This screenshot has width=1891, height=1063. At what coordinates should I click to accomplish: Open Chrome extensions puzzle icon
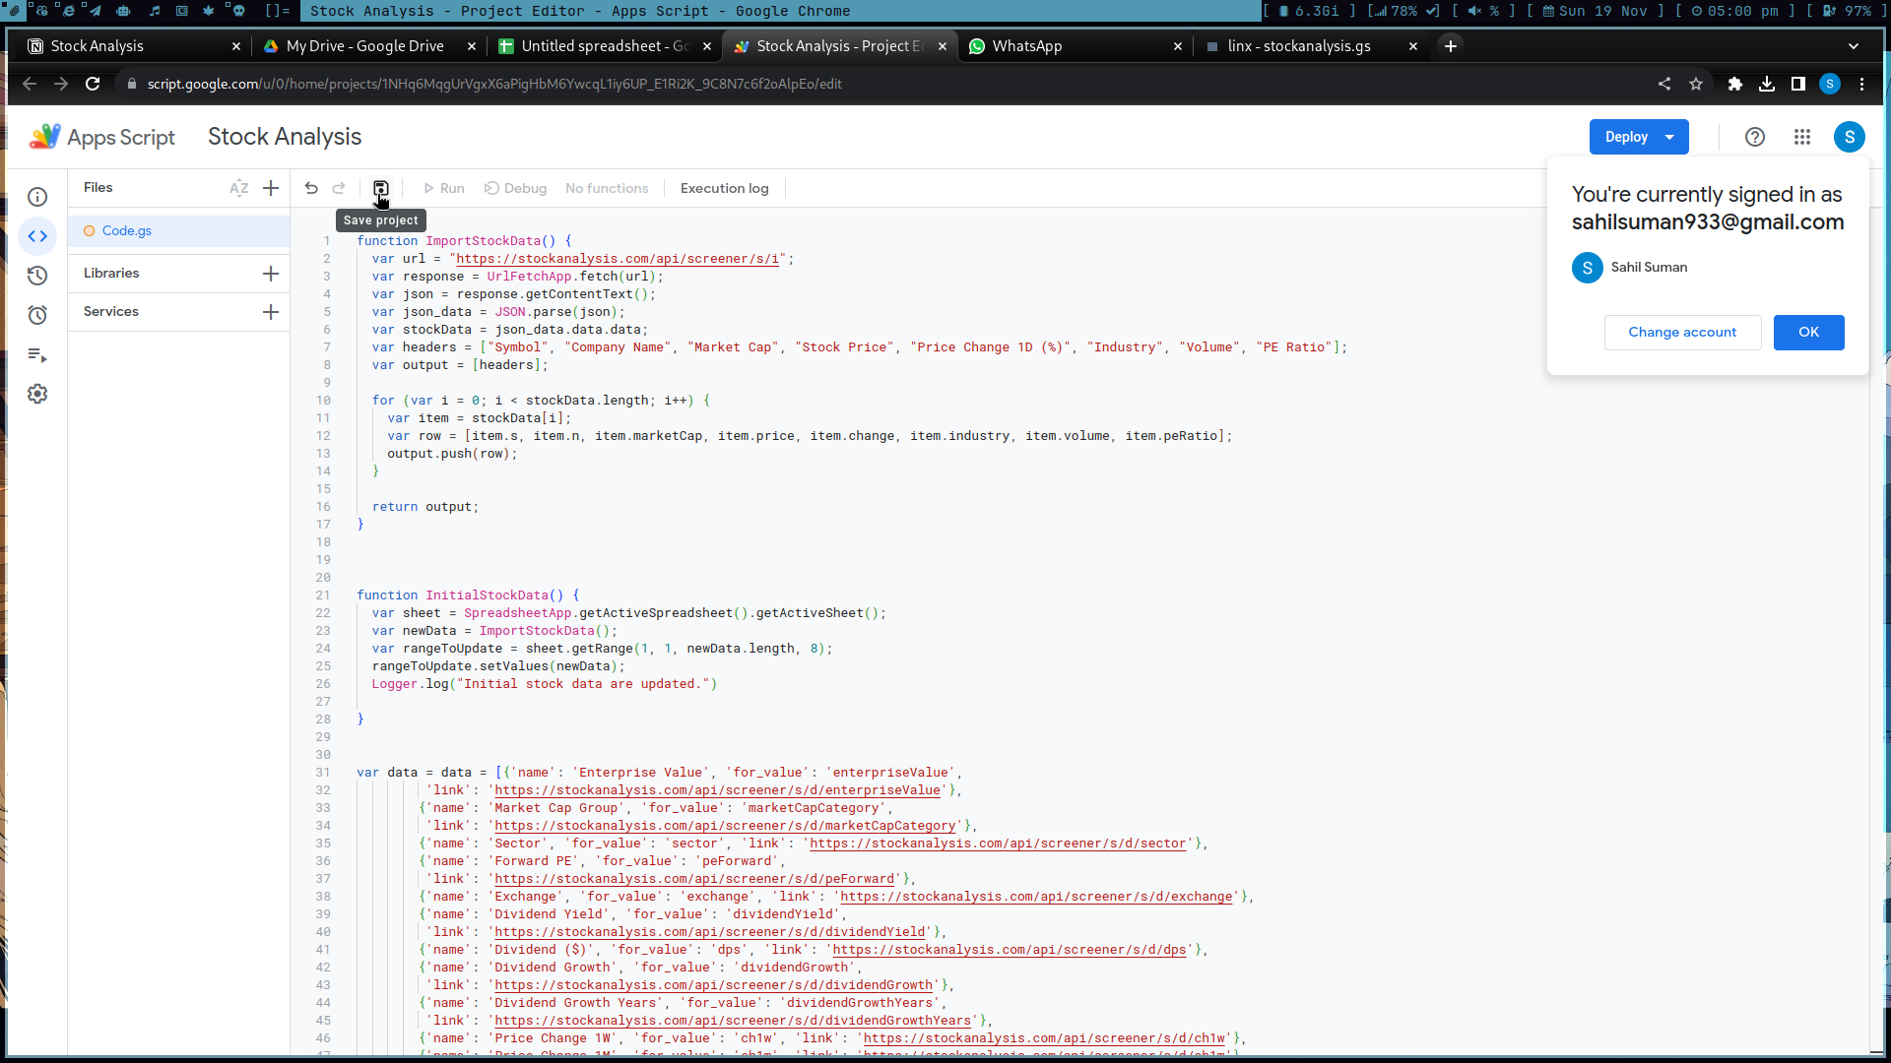click(x=1735, y=84)
